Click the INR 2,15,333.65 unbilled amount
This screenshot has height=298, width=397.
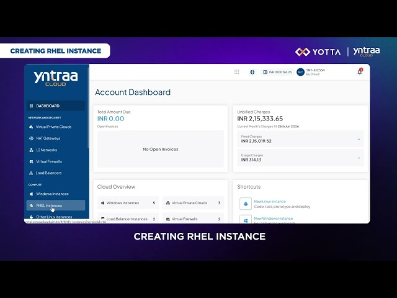point(260,119)
